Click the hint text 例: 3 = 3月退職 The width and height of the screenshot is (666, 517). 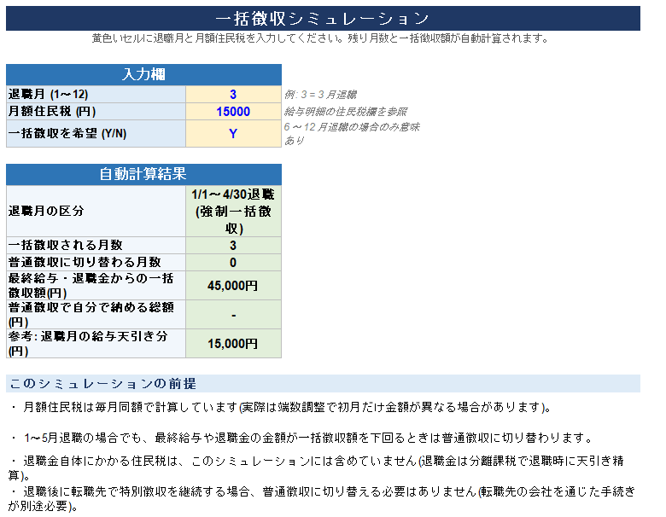tap(320, 95)
